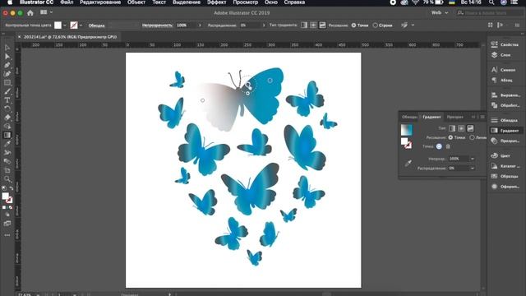
Task: Open arrange documents dropdown in title bar
Action: coord(46,12)
